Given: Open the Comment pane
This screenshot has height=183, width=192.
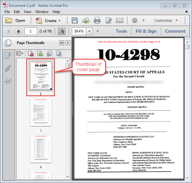Looking at the screenshot, I should point(175,31).
